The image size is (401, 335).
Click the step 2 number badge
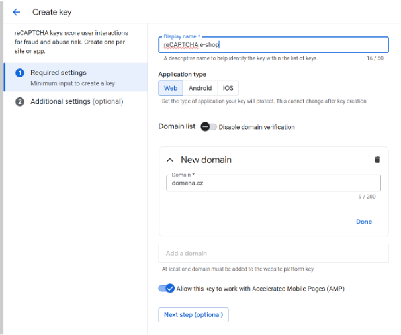pyautogui.click(x=20, y=102)
